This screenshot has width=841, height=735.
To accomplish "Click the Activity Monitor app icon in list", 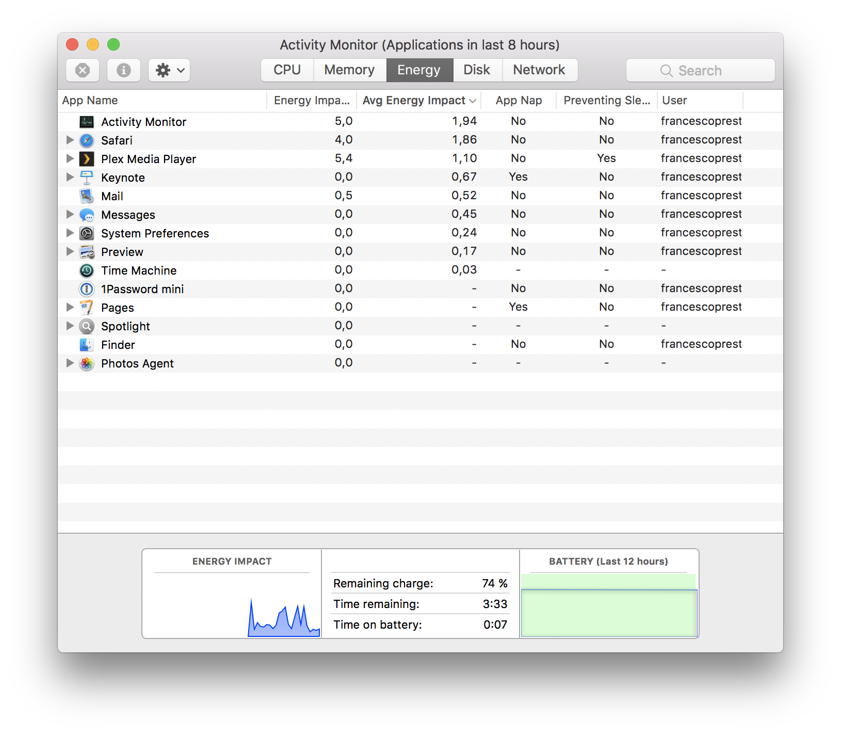I will [87, 122].
